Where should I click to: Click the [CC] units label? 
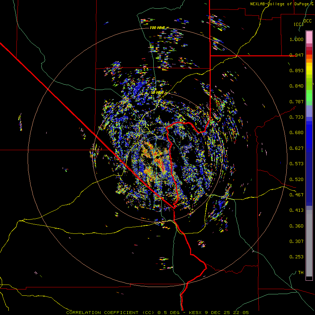click(x=299, y=24)
